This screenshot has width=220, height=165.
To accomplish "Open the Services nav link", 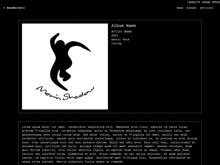I will [x=207, y=8].
